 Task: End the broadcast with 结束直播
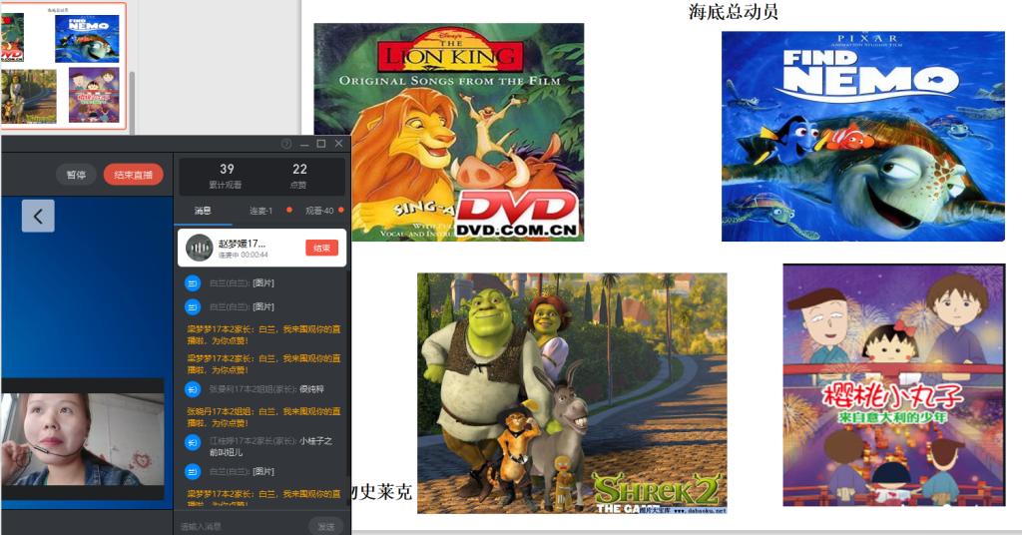133,175
